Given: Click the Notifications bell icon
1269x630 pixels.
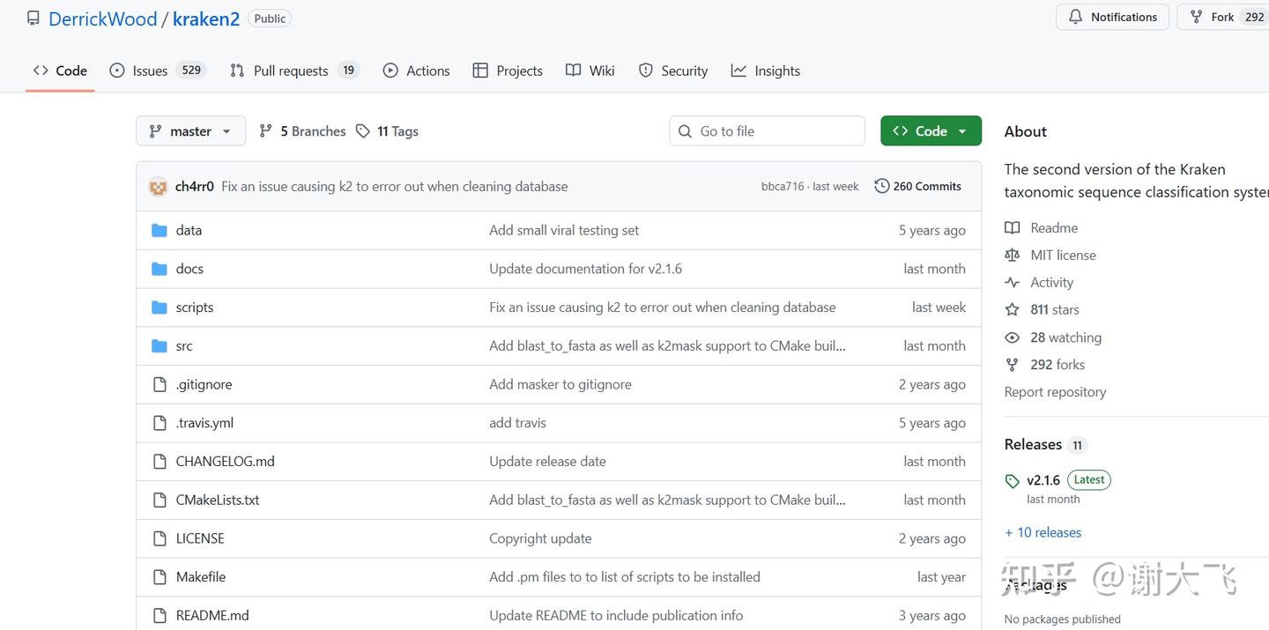Looking at the screenshot, I should 1075,17.
